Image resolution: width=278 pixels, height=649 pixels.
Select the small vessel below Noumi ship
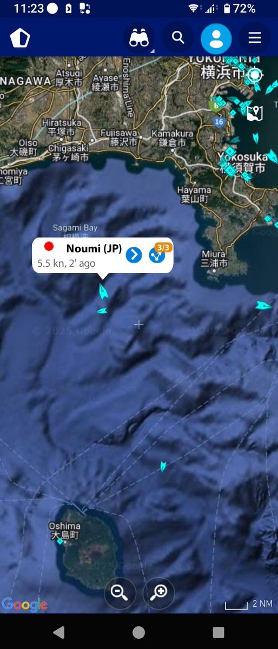click(x=102, y=311)
